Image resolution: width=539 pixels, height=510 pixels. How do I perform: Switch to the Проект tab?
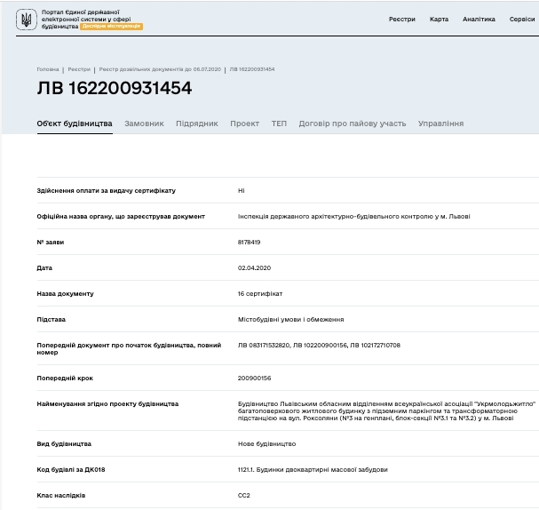coord(245,124)
